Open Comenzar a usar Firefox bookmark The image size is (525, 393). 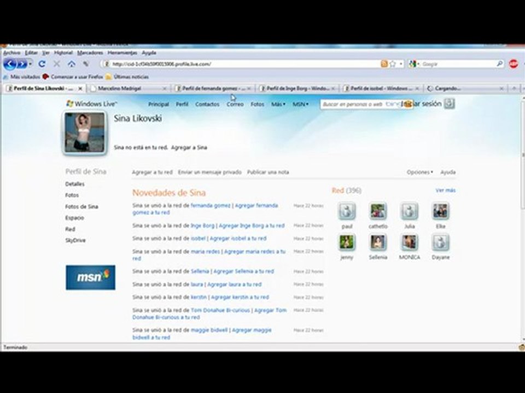[x=73, y=77]
